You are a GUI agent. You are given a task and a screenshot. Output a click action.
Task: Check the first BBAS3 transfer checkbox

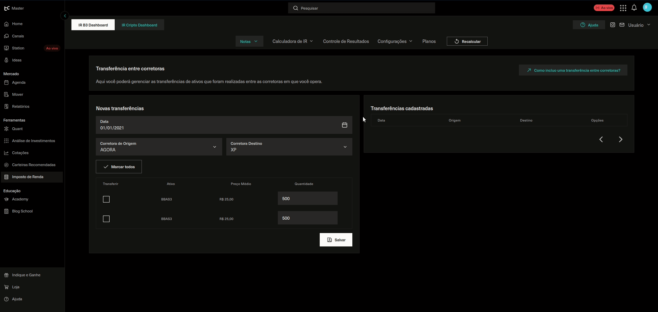pos(106,199)
